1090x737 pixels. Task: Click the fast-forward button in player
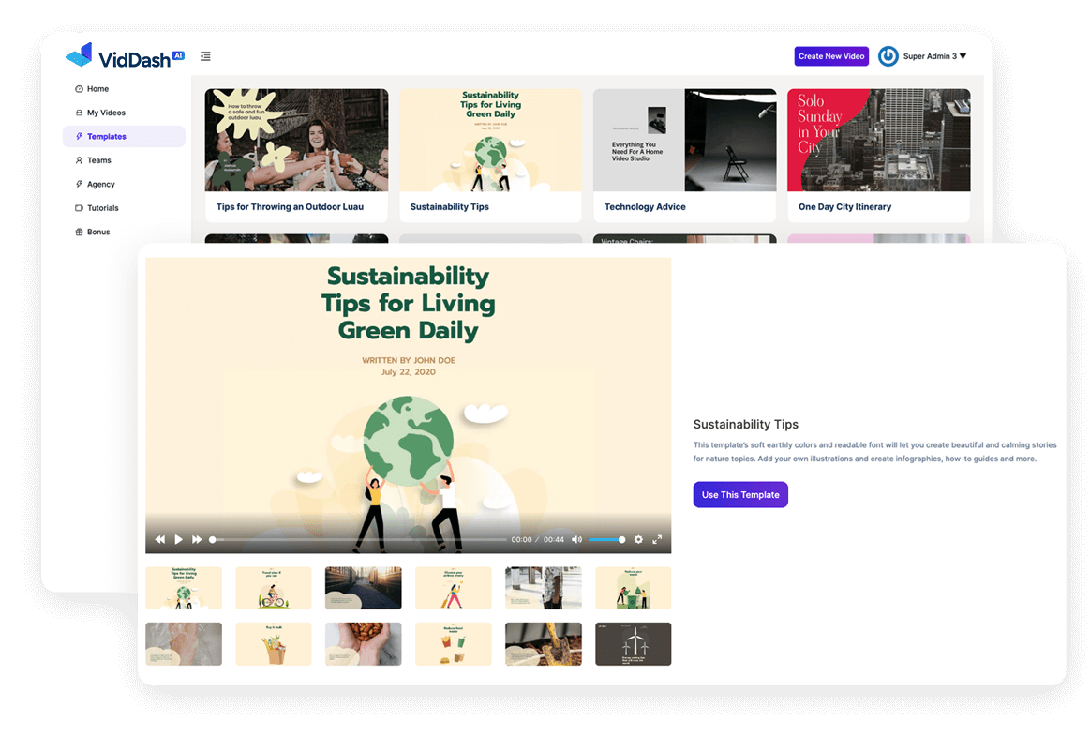pyautogui.click(x=197, y=539)
